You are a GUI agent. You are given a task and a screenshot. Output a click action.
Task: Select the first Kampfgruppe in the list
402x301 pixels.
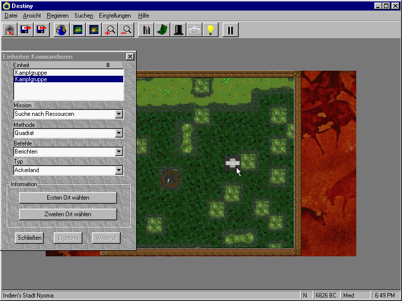pyautogui.click(x=69, y=73)
